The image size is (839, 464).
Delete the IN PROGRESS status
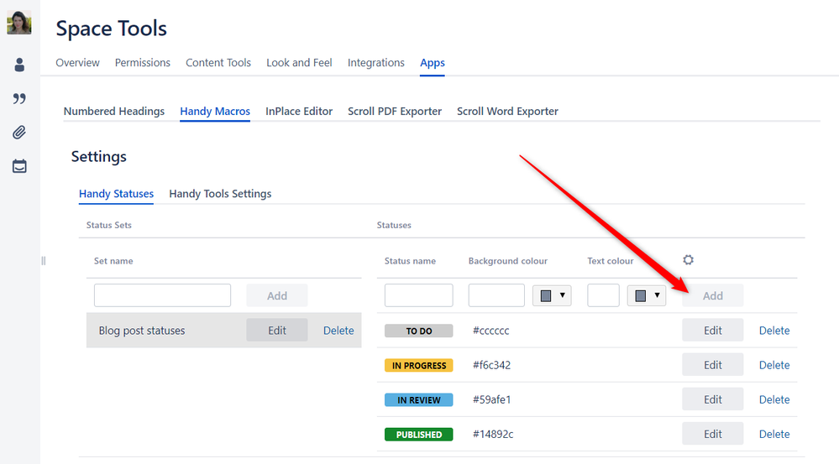click(774, 365)
